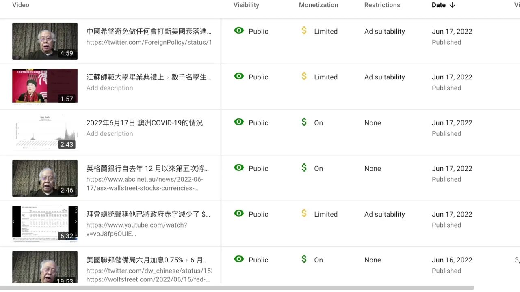Click the Public eye icon on the Bank of England row
The height and width of the screenshot is (292, 520).
pos(239,168)
